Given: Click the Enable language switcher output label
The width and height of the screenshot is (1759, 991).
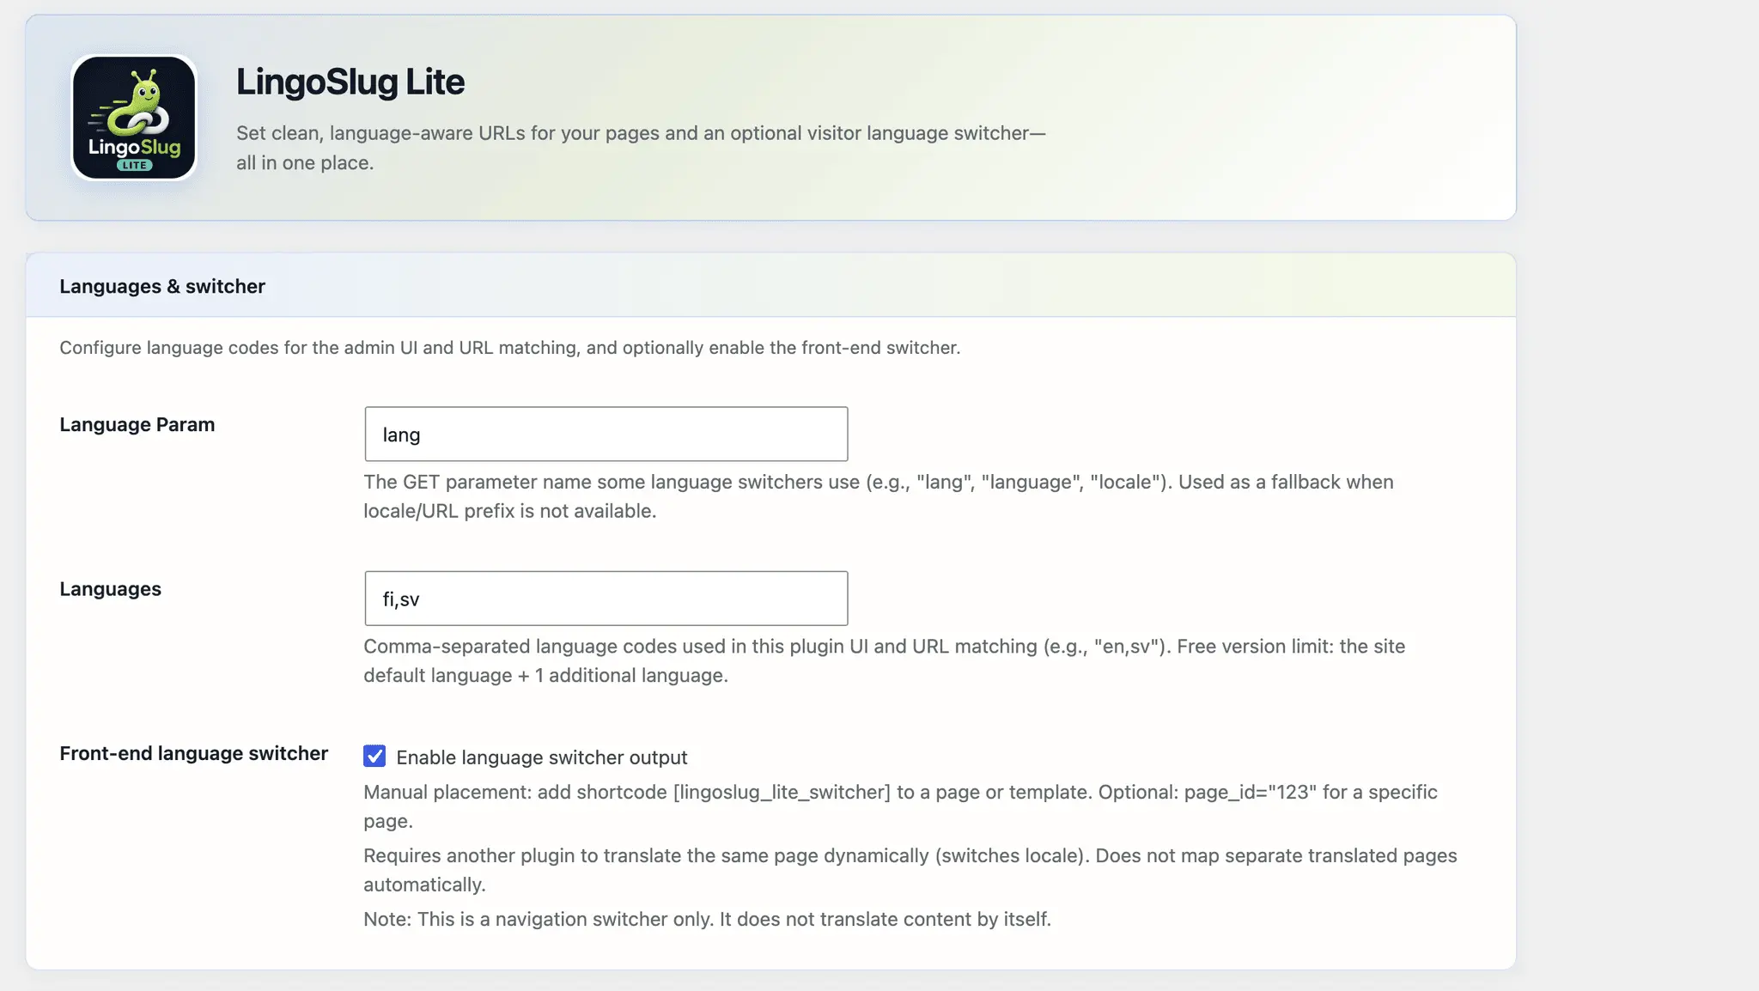Looking at the screenshot, I should pos(542,757).
